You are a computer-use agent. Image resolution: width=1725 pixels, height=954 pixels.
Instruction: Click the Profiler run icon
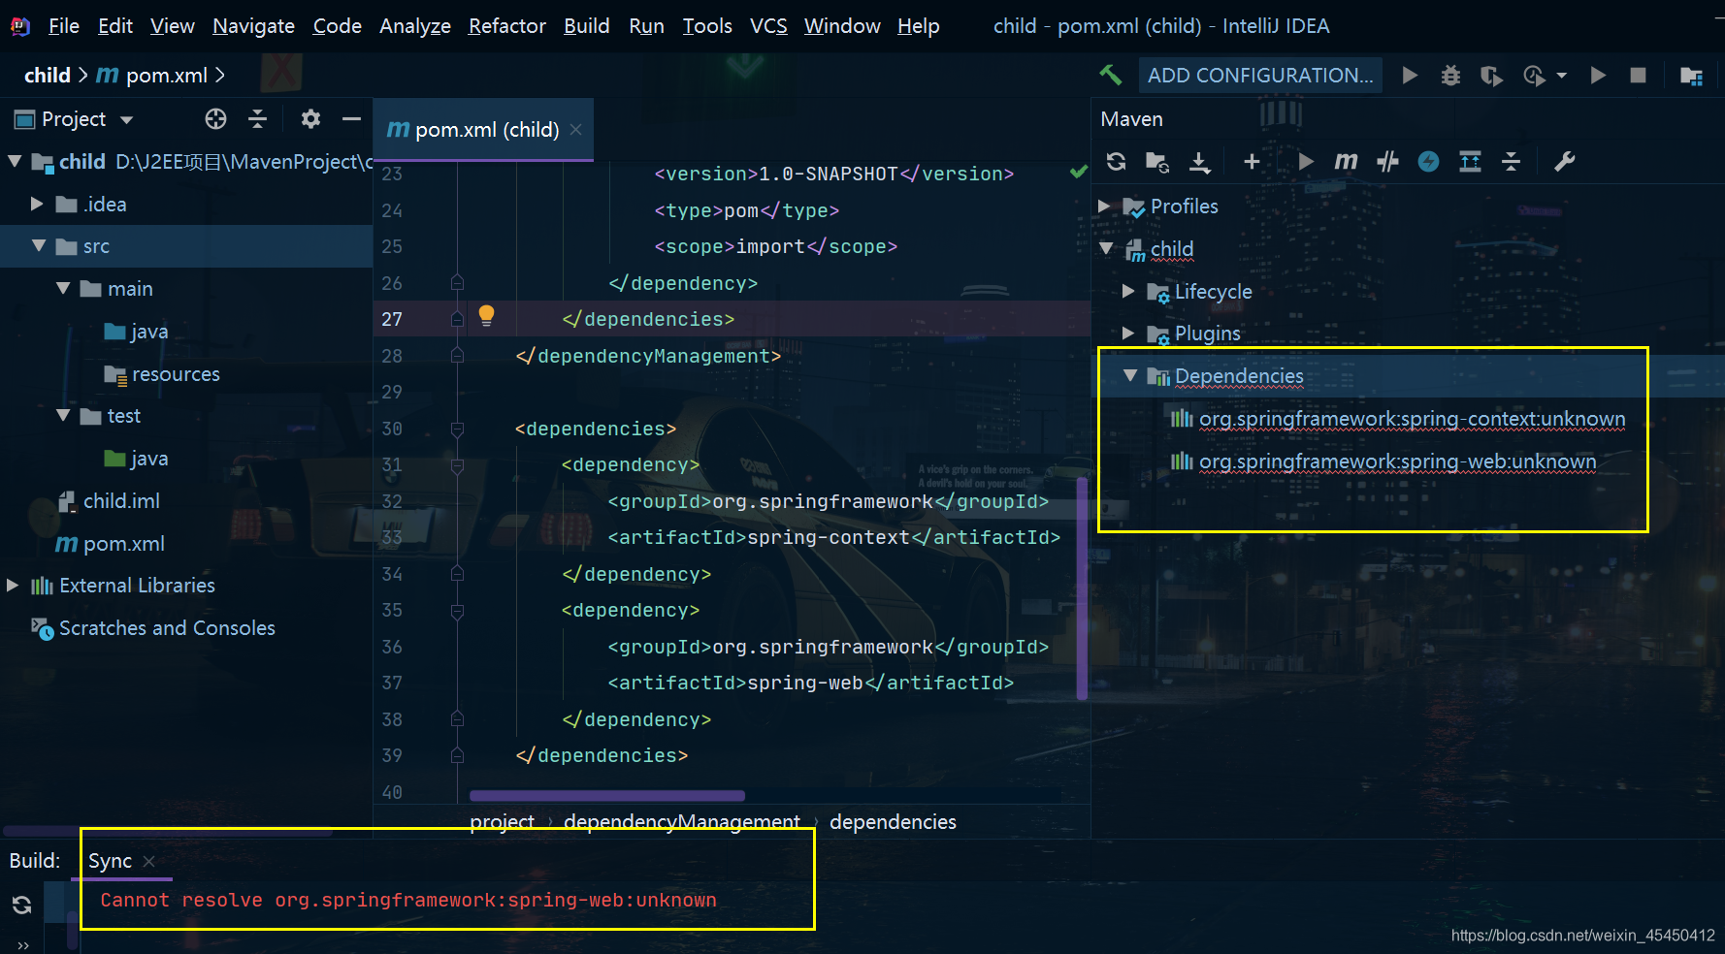(x=1534, y=76)
